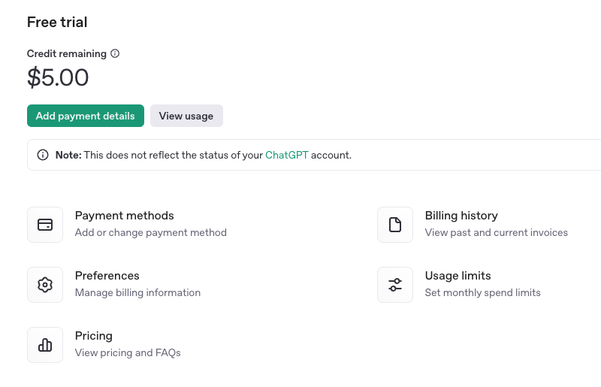Open the Usage limits heading
This screenshot has height=387, width=601.
tap(458, 276)
